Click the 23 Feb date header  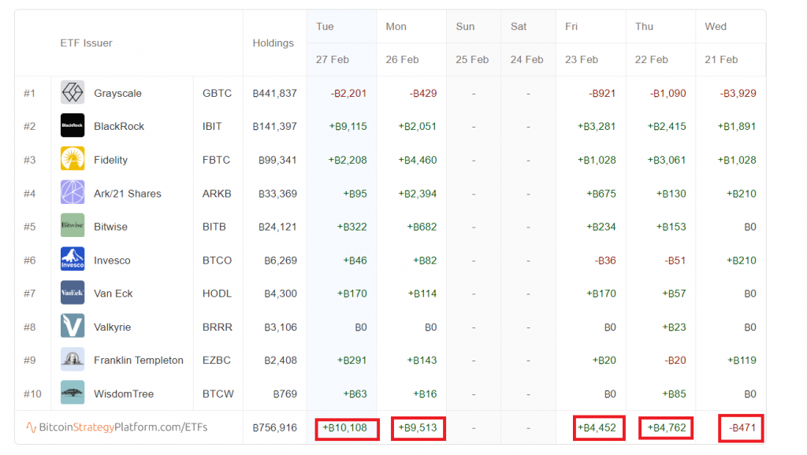click(582, 60)
